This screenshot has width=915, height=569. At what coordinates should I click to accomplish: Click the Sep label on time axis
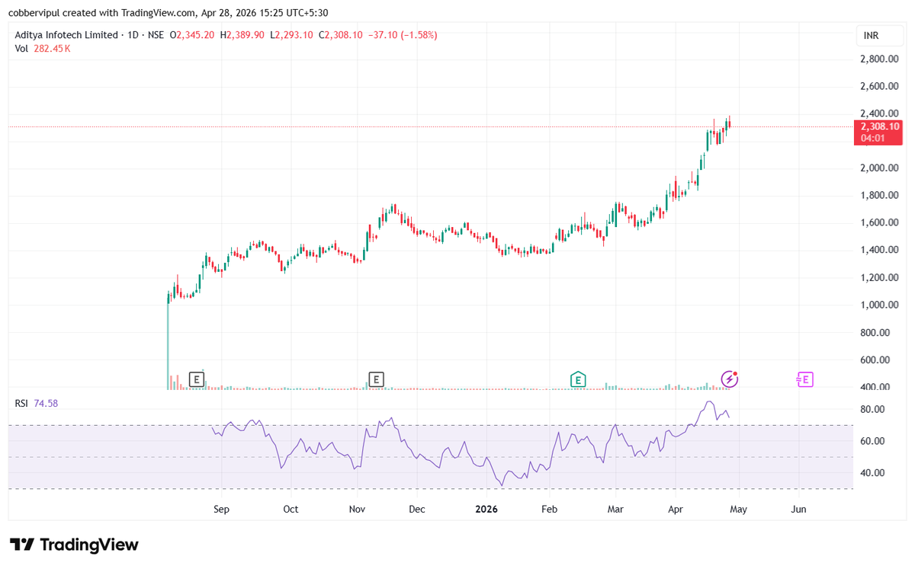pyautogui.click(x=221, y=509)
